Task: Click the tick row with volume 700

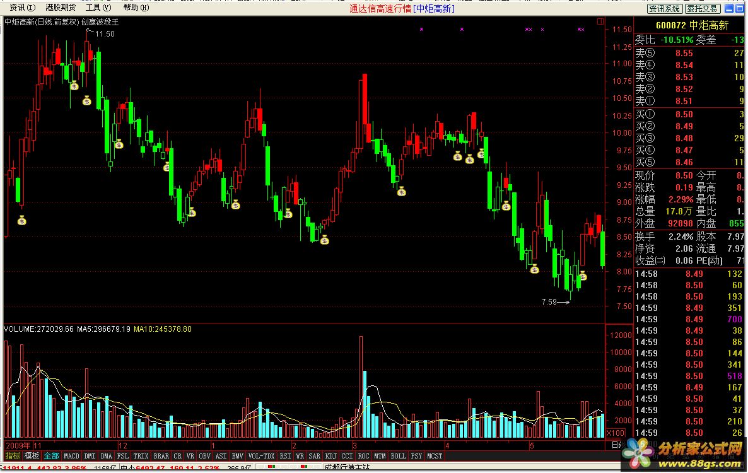Action: click(x=689, y=319)
